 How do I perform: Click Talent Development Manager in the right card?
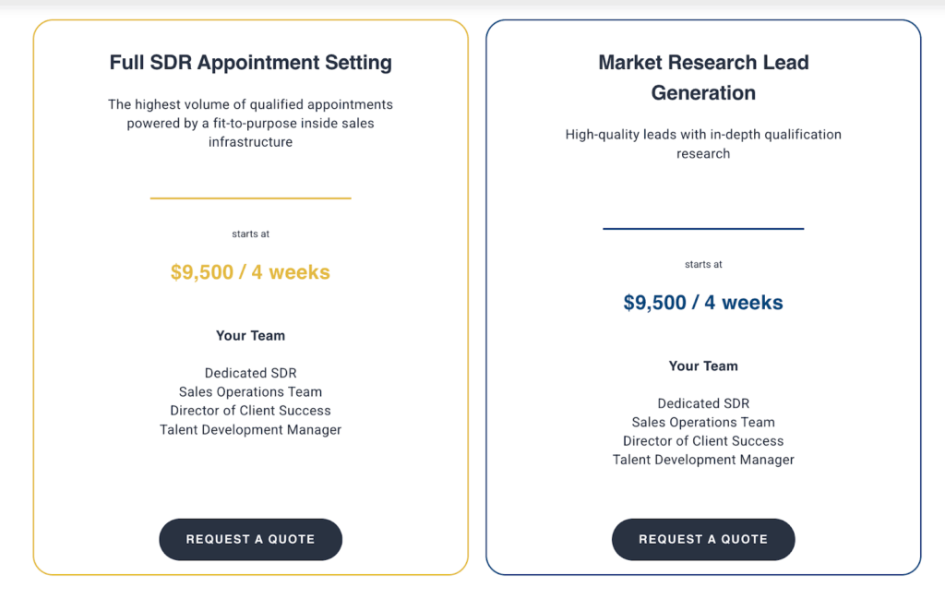pos(703,460)
